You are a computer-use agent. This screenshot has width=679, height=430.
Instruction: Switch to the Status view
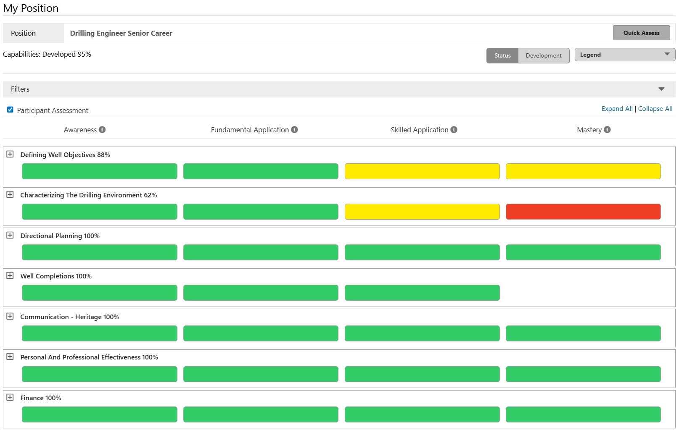[502, 55]
